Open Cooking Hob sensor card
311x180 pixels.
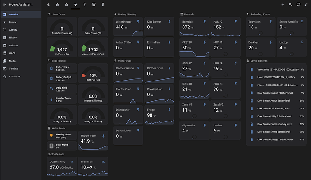pyautogui.click(x=159, y=94)
